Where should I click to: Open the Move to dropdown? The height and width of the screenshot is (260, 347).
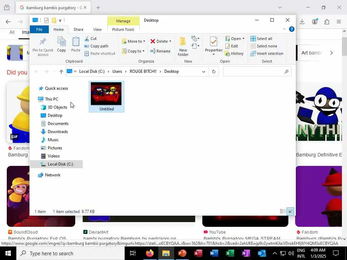tap(134, 41)
